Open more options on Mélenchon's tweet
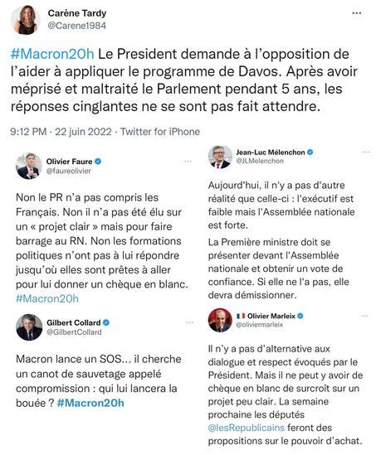The image size is (381, 455). pyautogui.click(x=366, y=152)
